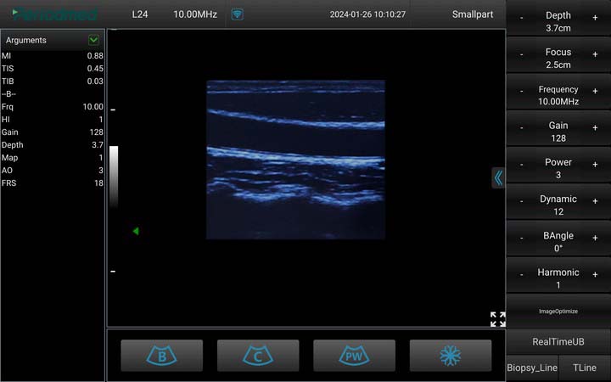Switch to PW pulsed wave mode
This screenshot has width=611, height=382.
(354, 355)
